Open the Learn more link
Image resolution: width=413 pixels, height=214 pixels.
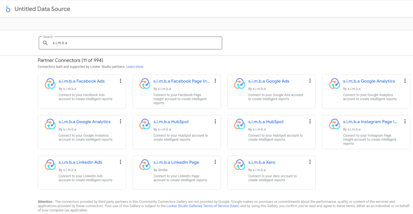pyautogui.click(x=135, y=67)
